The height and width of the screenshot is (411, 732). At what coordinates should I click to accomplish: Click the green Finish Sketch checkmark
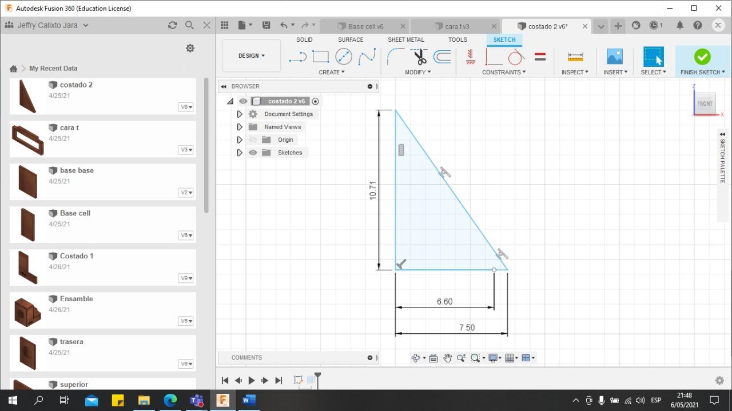coord(702,57)
